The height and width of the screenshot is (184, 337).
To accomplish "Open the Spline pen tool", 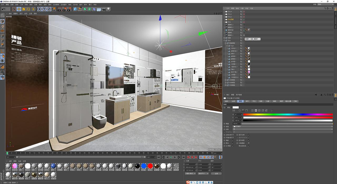I will pyautogui.click(x=80, y=9).
